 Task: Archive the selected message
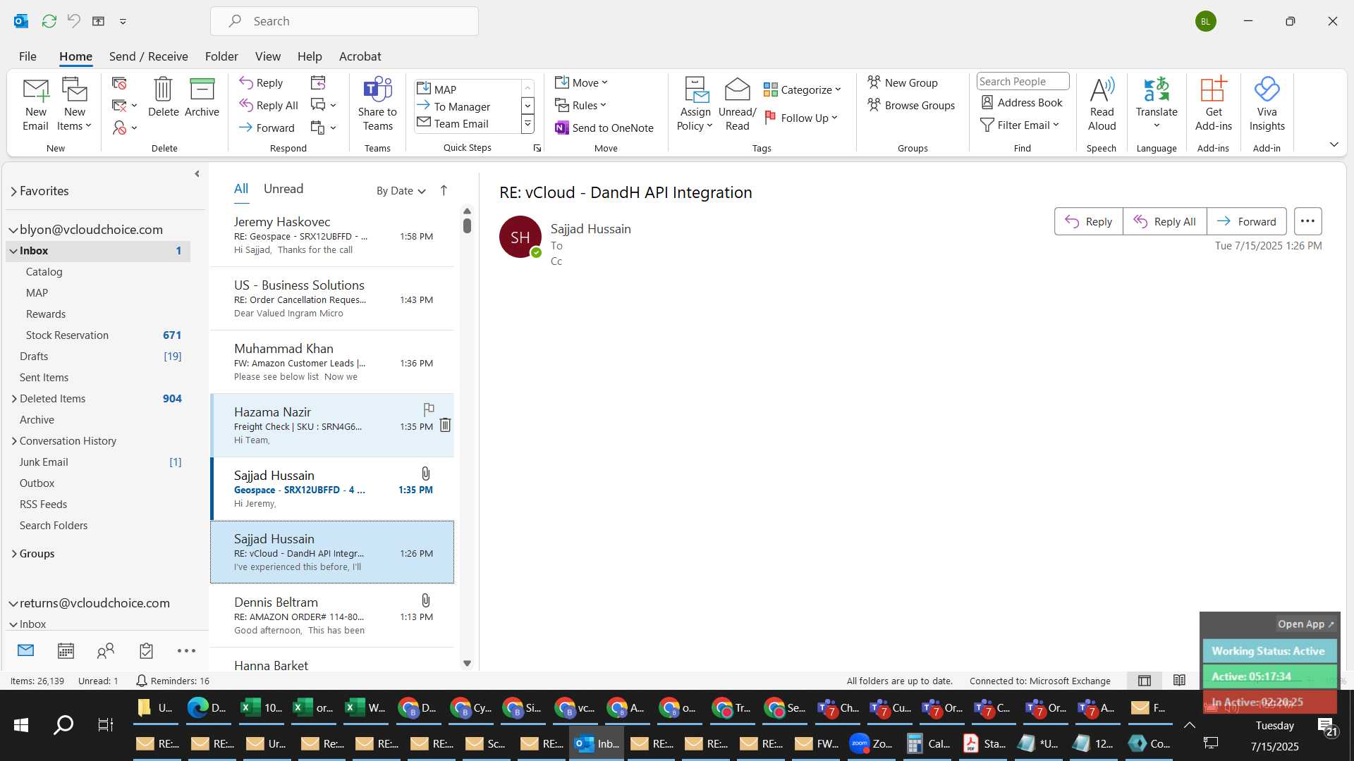pyautogui.click(x=202, y=97)
